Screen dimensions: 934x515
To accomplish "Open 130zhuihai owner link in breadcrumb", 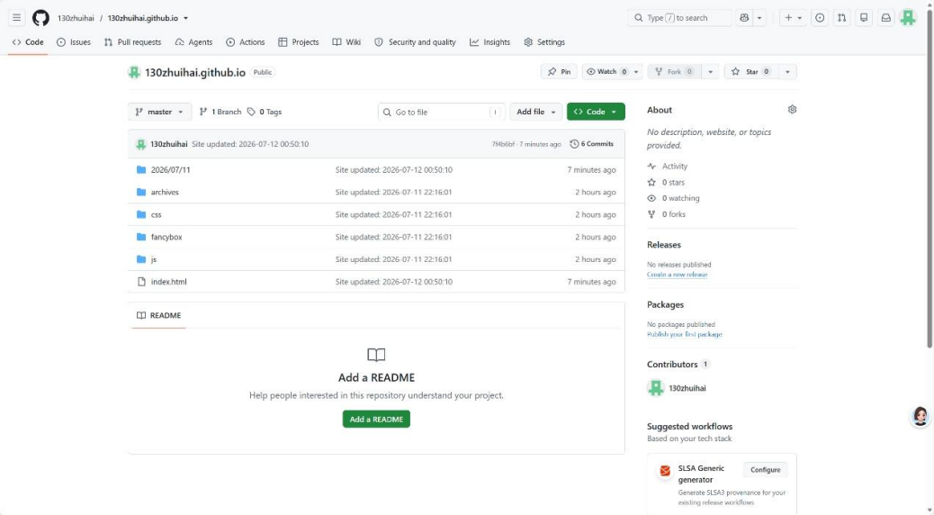I will tap(76, 18).
